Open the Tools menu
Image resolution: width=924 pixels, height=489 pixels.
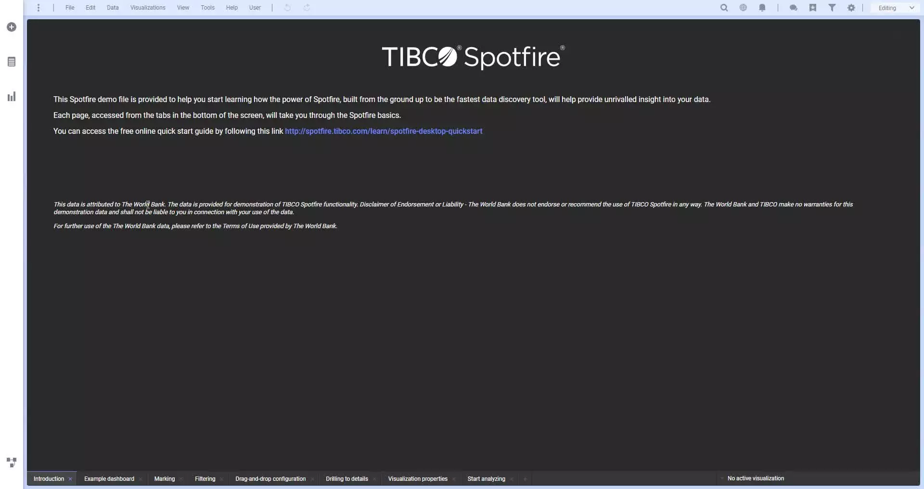point(207,8)
